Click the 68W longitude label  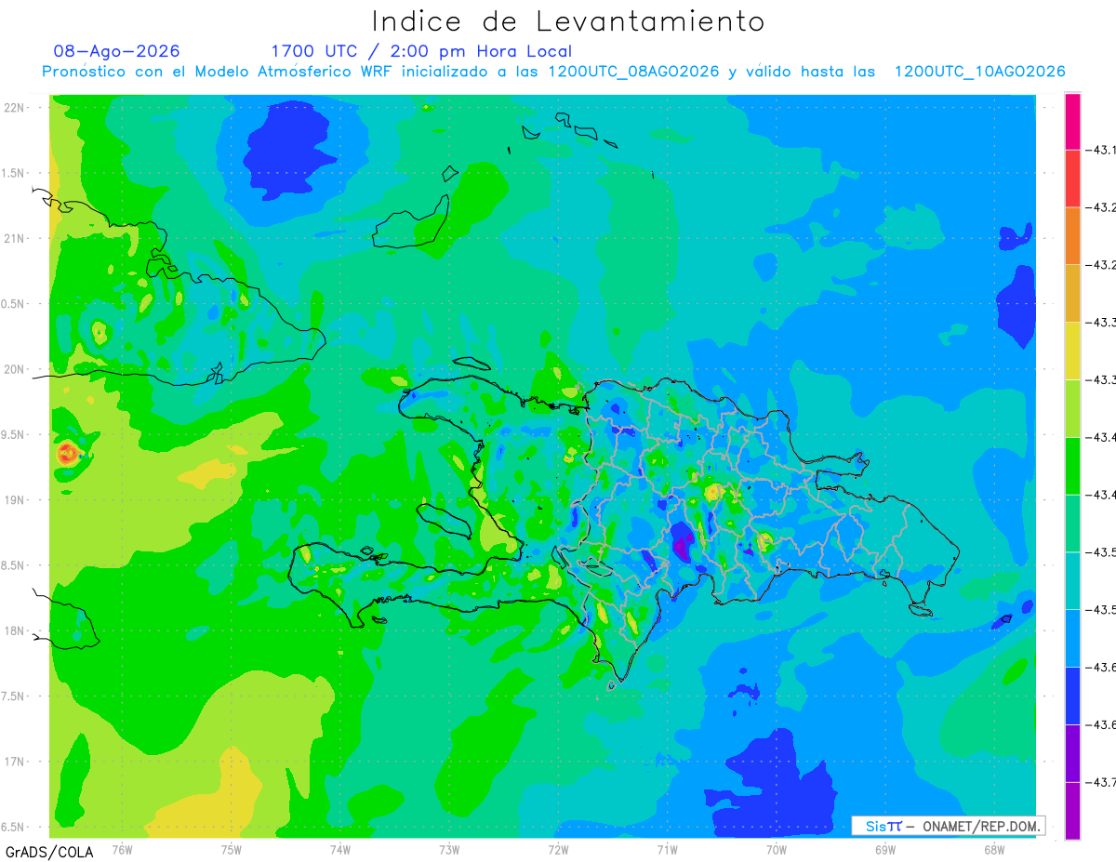point(994,848)
